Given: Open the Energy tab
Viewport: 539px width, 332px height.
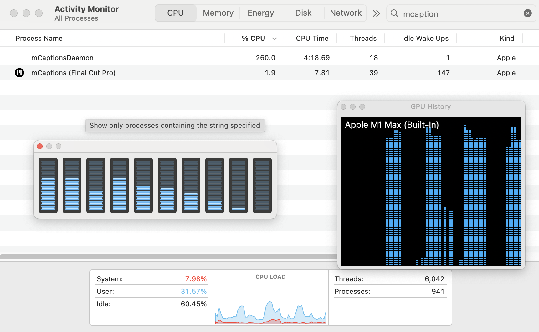Looking at the screenshot, I should tap(260, 13).
